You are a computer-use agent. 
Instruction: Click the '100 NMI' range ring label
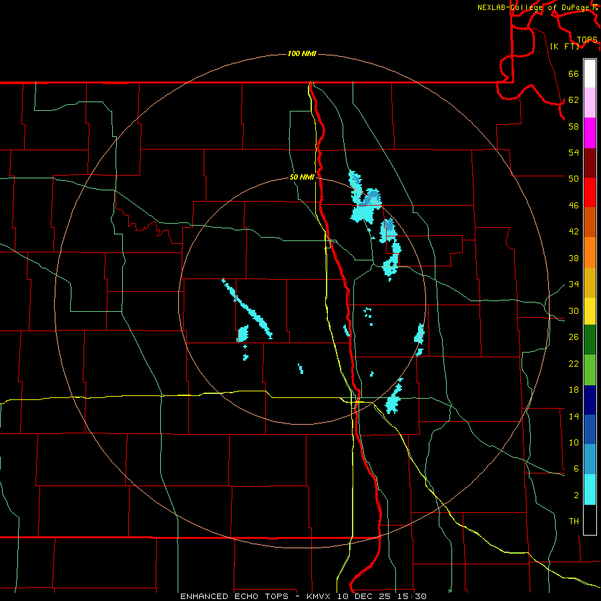click(x=302, y=53)
